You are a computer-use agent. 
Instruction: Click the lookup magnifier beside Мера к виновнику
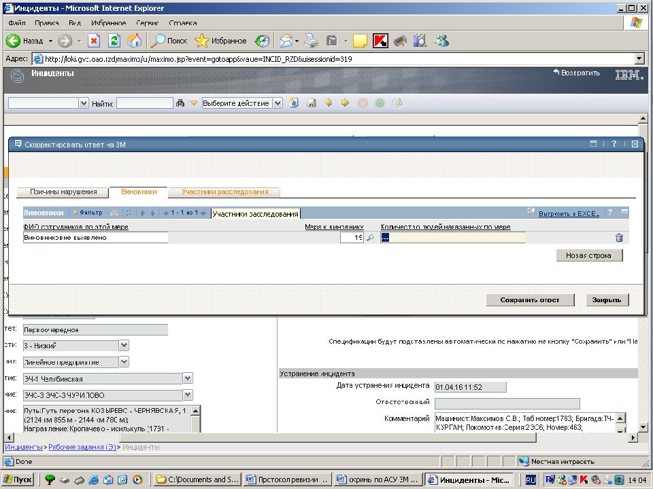pyautogui.click(x=370, y=238)
